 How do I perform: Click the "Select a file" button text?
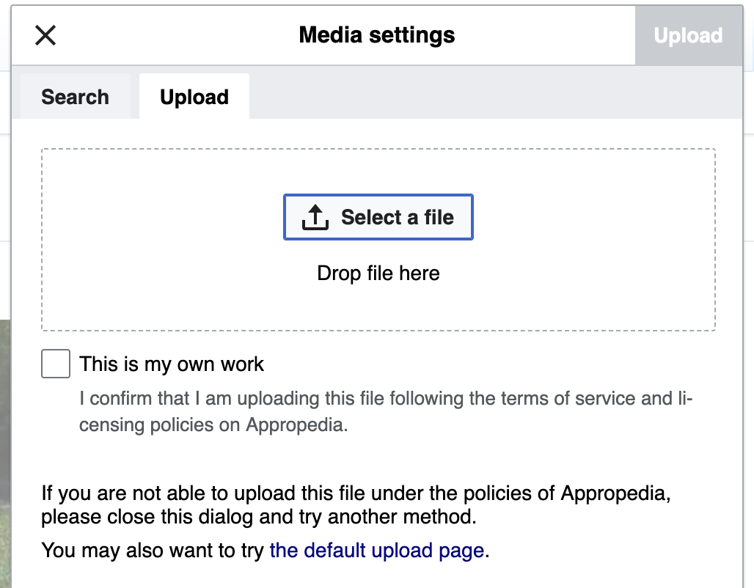point(397,218)
